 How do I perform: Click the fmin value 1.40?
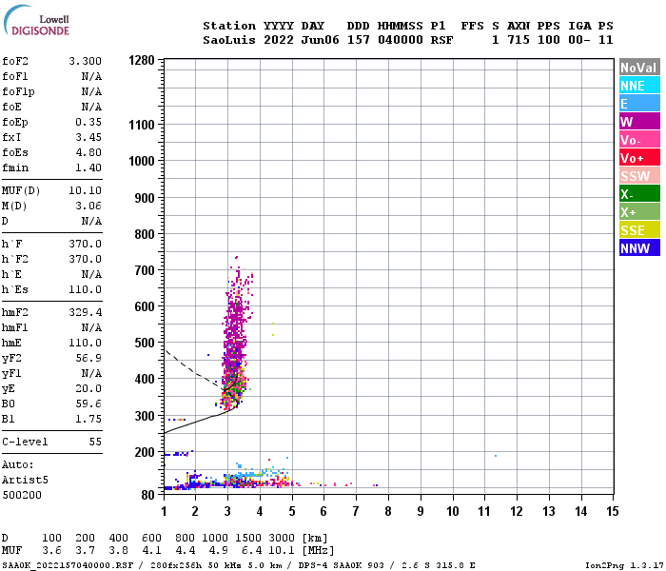(88, 167)
